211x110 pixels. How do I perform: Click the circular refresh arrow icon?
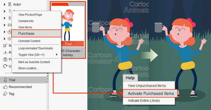(x=5, y=66)
